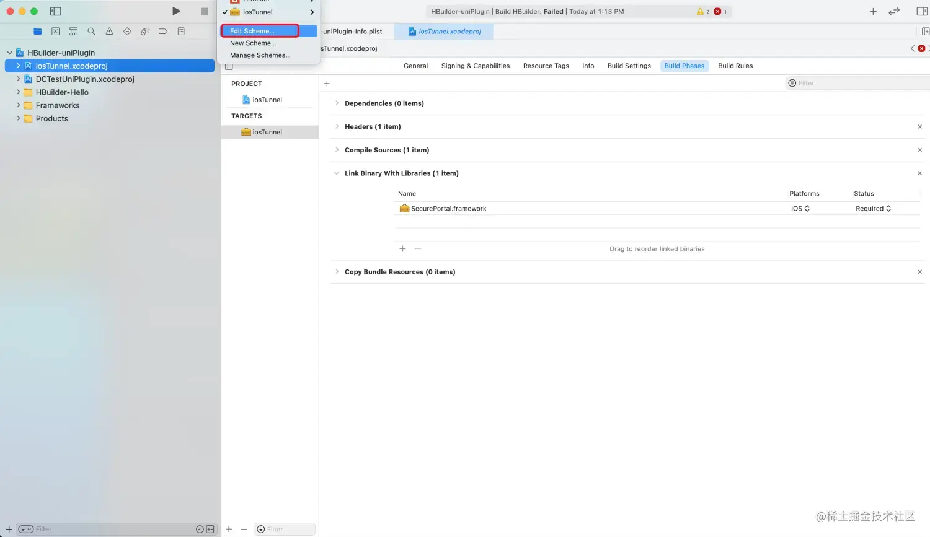
Task: Expand DCTestUniPlugin.xcodeproj in navigator
Action: [x=18, y=79]
